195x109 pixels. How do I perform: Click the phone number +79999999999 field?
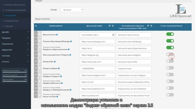point(97,68)
